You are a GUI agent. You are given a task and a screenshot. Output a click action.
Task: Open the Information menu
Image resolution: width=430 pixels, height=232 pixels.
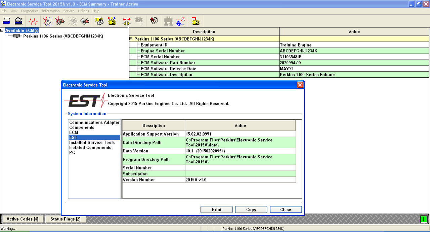(x=51, y=11)
